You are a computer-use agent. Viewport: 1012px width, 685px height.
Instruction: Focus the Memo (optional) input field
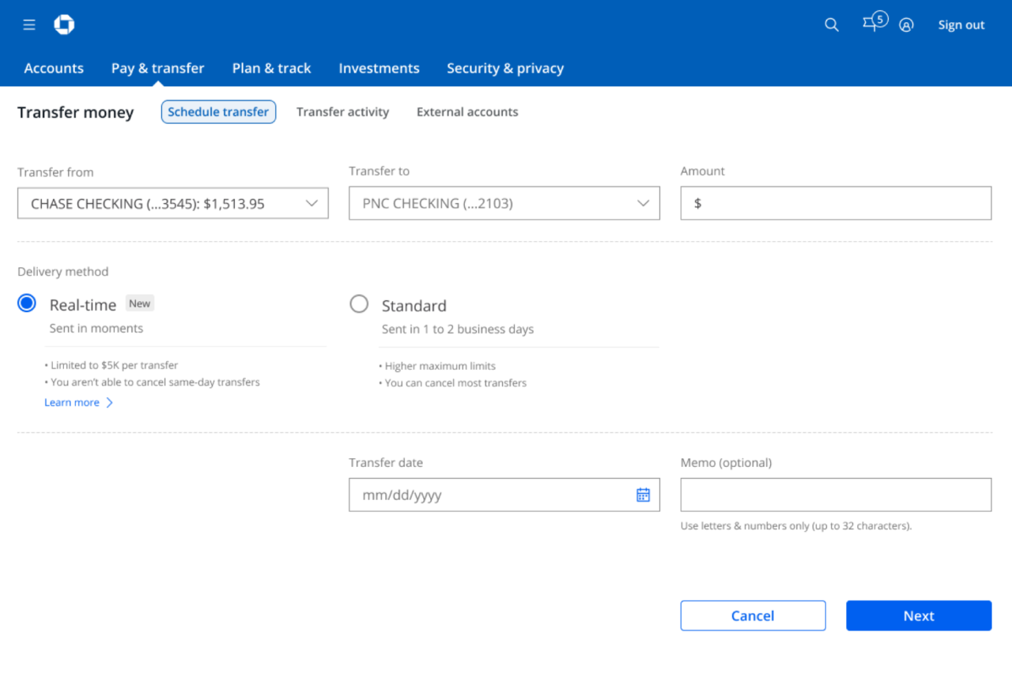(836, 495)
